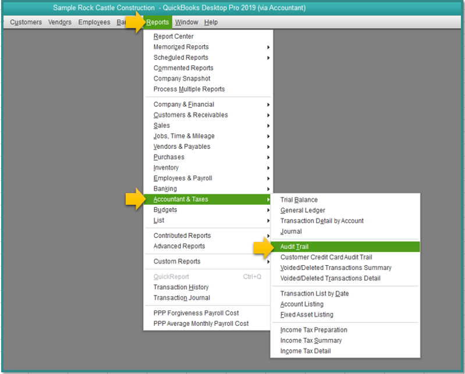Select Commented Reports
Image resolution: width=465 pixels, height=374 pixels.
(208, 68)
